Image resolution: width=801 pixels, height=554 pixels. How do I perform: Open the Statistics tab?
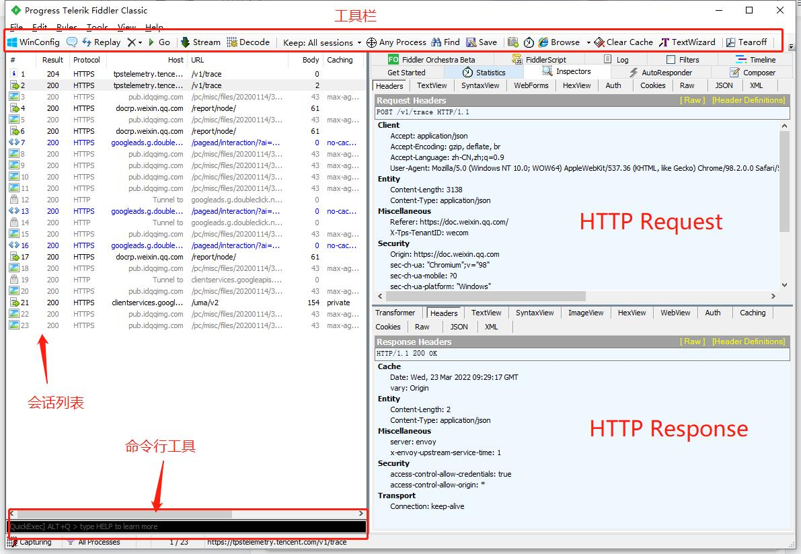(x=484, y=73)
